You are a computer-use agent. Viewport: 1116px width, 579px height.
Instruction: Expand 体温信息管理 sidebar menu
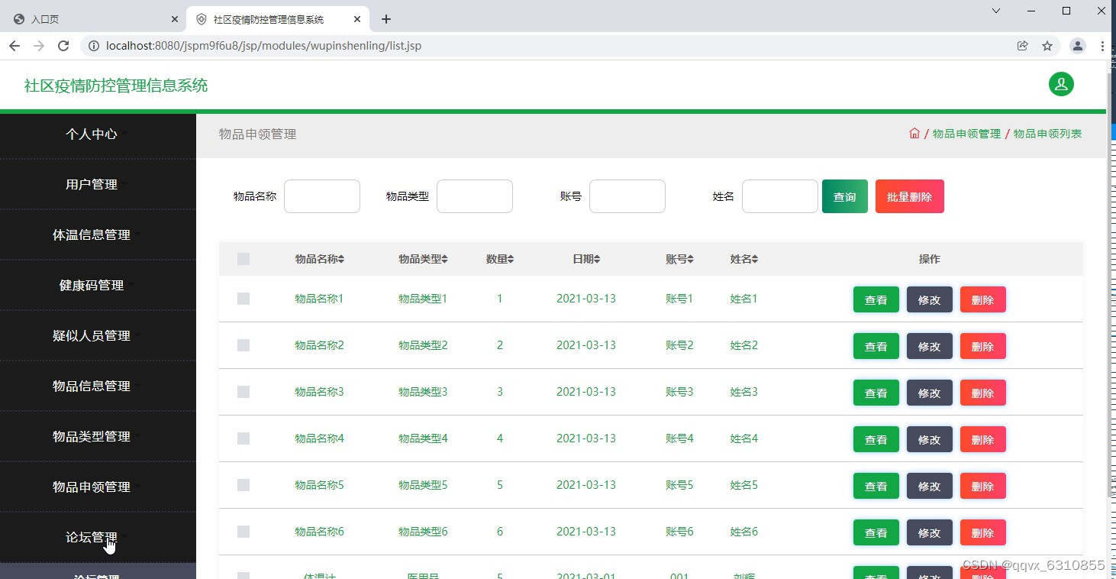point(98,235)
